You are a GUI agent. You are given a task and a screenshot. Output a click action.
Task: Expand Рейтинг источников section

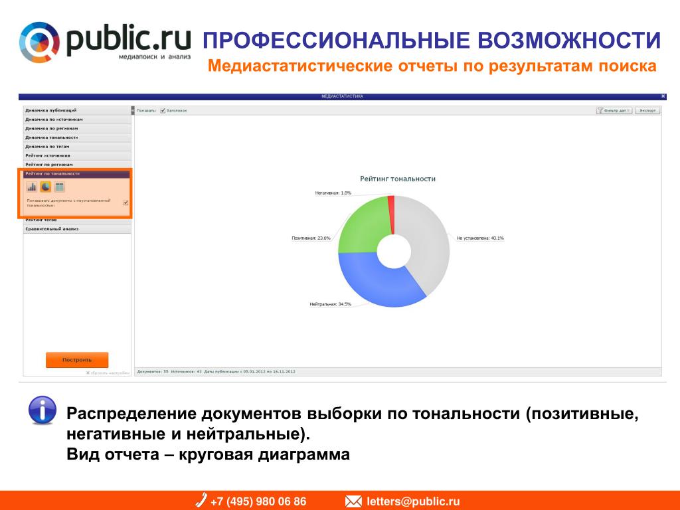(77, 155)
